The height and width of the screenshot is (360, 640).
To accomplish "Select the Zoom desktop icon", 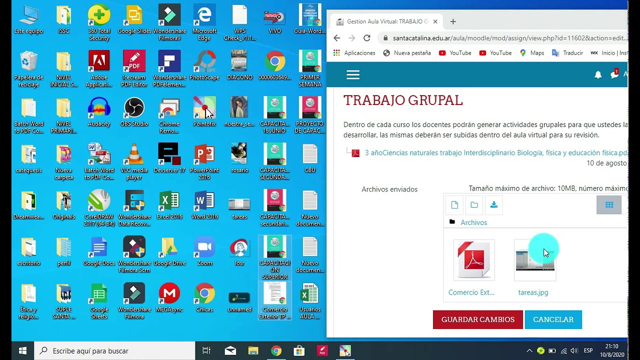I will pos(204,251).
